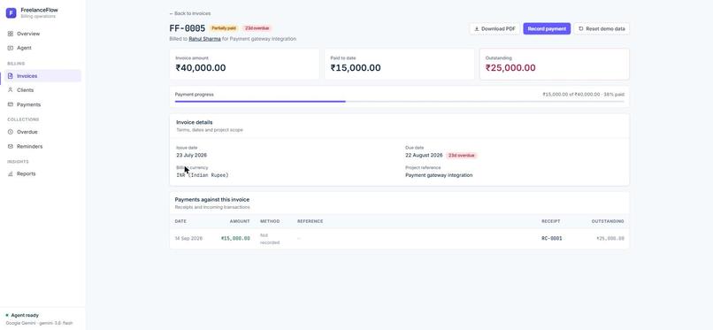Click the Payments against this invoice heading
Viewport: 713px width, 330px height.
[212, 200]
